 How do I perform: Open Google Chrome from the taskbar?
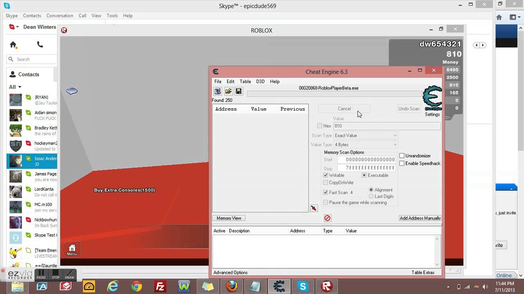tap(136, 287)
